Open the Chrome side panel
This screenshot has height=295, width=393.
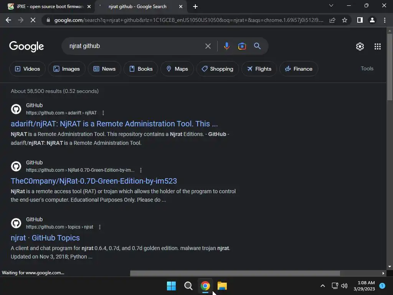(360, 20)
